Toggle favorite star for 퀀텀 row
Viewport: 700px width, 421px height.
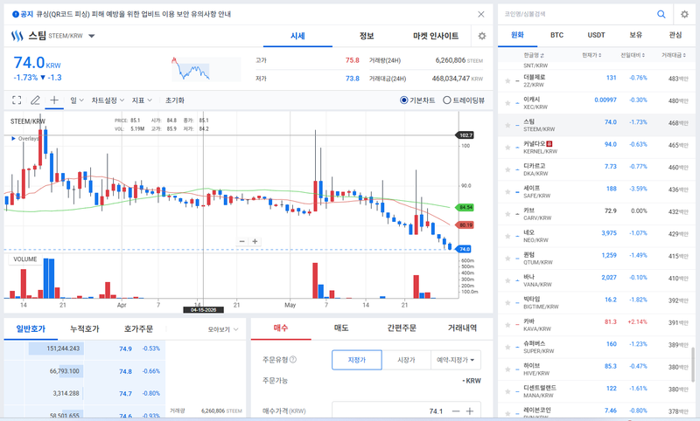[507, 259]
